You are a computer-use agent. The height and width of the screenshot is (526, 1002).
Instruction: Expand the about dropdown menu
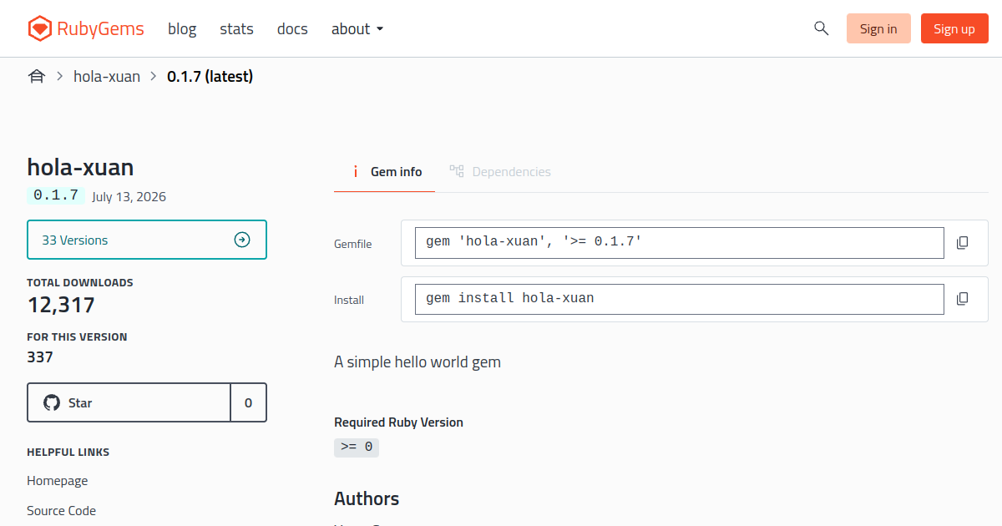tap(357, 29)
